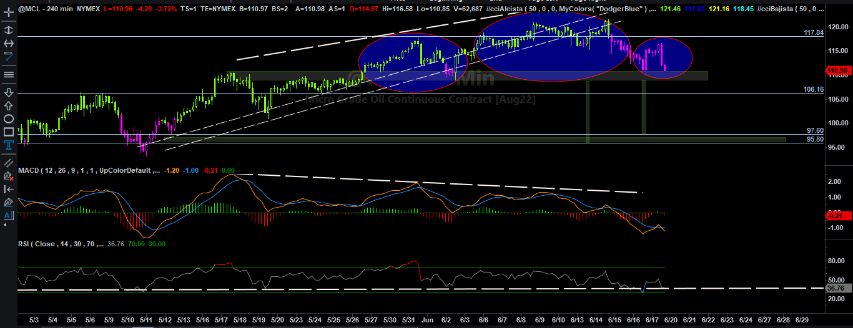
Task: Select the rectangle drawing tool
Action: [9, 132]
